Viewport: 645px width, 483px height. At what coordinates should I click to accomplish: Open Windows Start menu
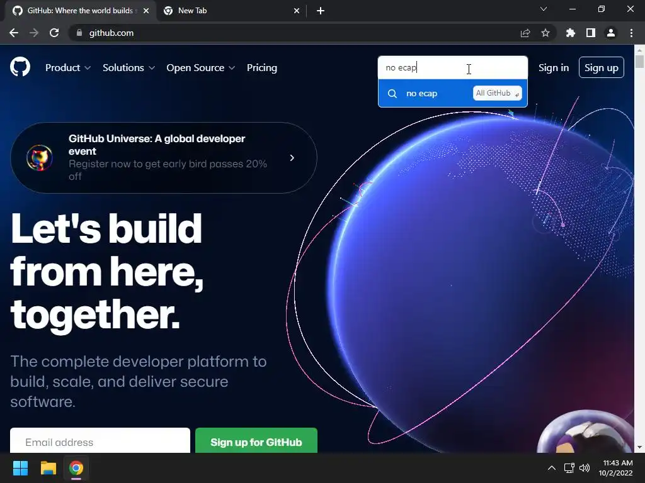point(20,468)
